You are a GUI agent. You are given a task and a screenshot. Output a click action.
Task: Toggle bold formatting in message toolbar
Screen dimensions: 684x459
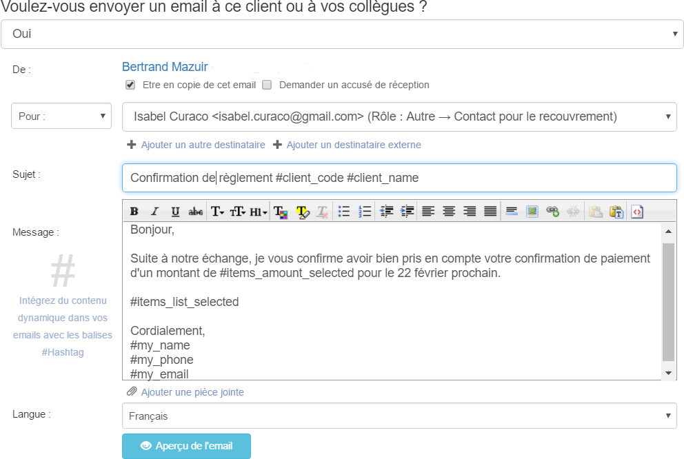point(134,212)
